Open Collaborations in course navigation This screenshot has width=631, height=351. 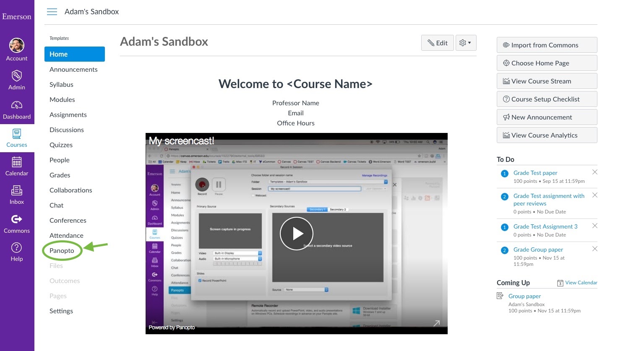pyautogui.click(x=71, y=190)
